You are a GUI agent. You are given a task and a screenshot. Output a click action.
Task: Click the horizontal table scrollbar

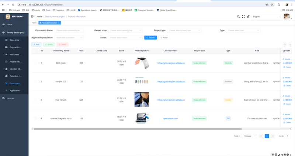point(137,129)
